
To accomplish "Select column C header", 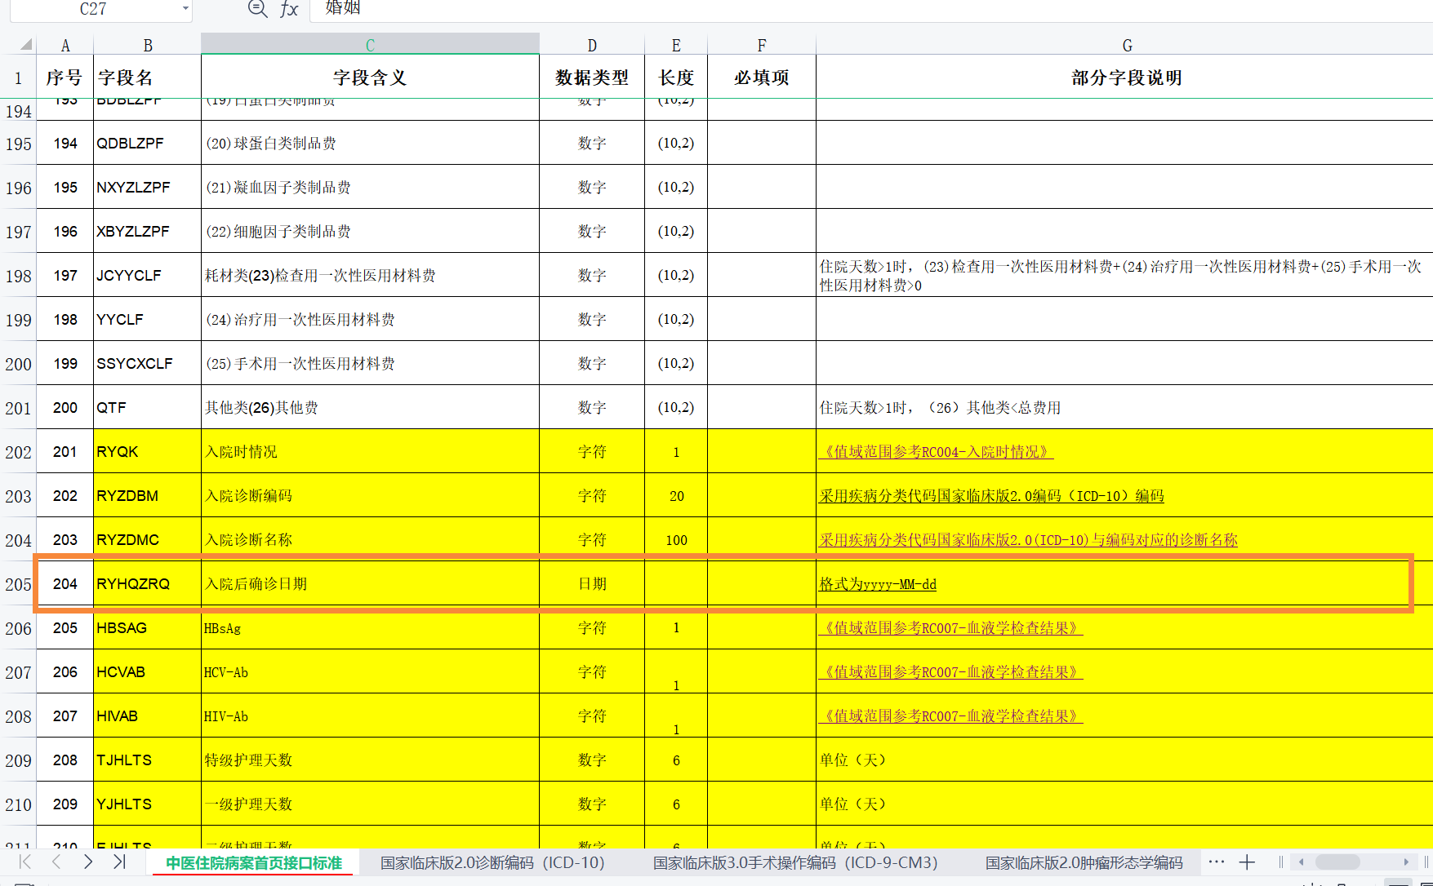I will pos(370,45).
